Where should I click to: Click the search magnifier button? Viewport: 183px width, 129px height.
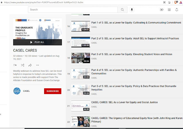(122, 10)
